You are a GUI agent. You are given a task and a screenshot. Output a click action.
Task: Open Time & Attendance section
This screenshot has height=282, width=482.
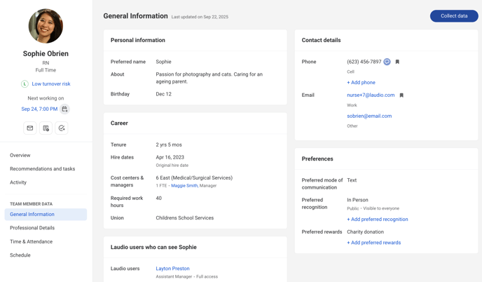coord(31,241)
